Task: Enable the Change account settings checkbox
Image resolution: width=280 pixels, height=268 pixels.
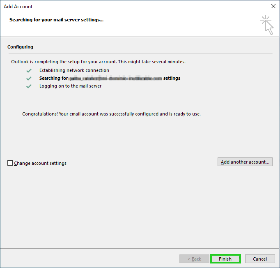Action: (x=10, y=163)
